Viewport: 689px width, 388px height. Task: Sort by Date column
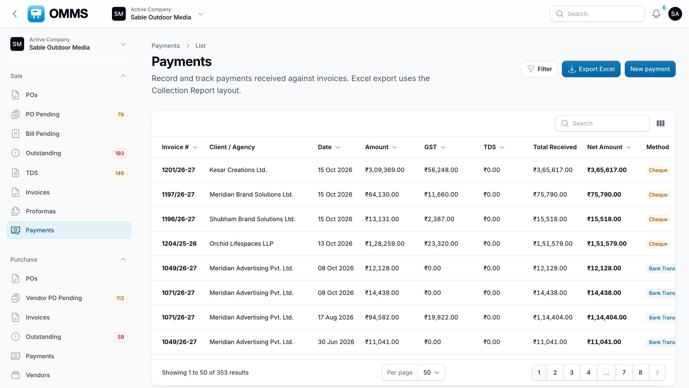pyautogui.click(x=329, y=147)
